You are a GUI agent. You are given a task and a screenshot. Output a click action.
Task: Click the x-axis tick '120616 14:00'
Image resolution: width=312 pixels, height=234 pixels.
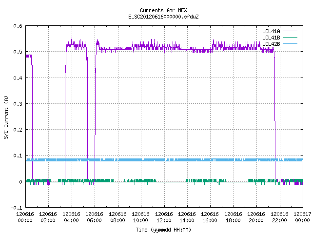pyautogui.click(x=187, y=217)
